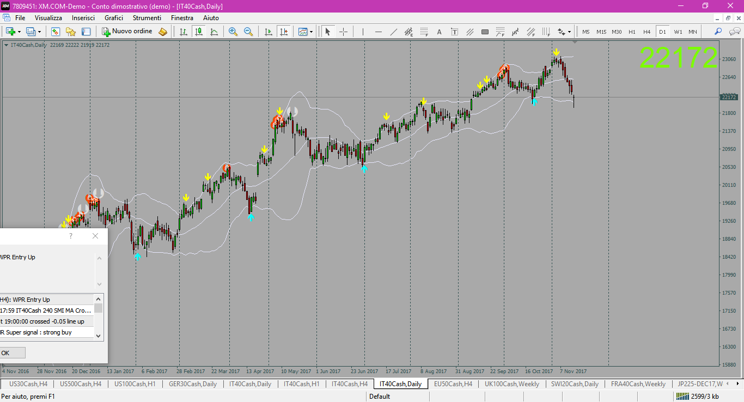Zoom in on the chart
Screen dimensions: 744x402
point(233,32)
